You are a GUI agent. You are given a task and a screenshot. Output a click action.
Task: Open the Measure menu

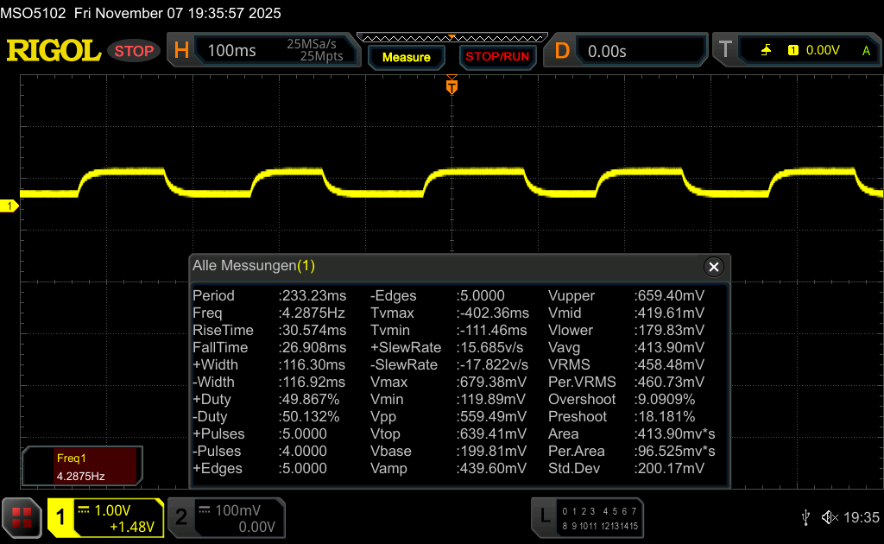coord(406,57)
